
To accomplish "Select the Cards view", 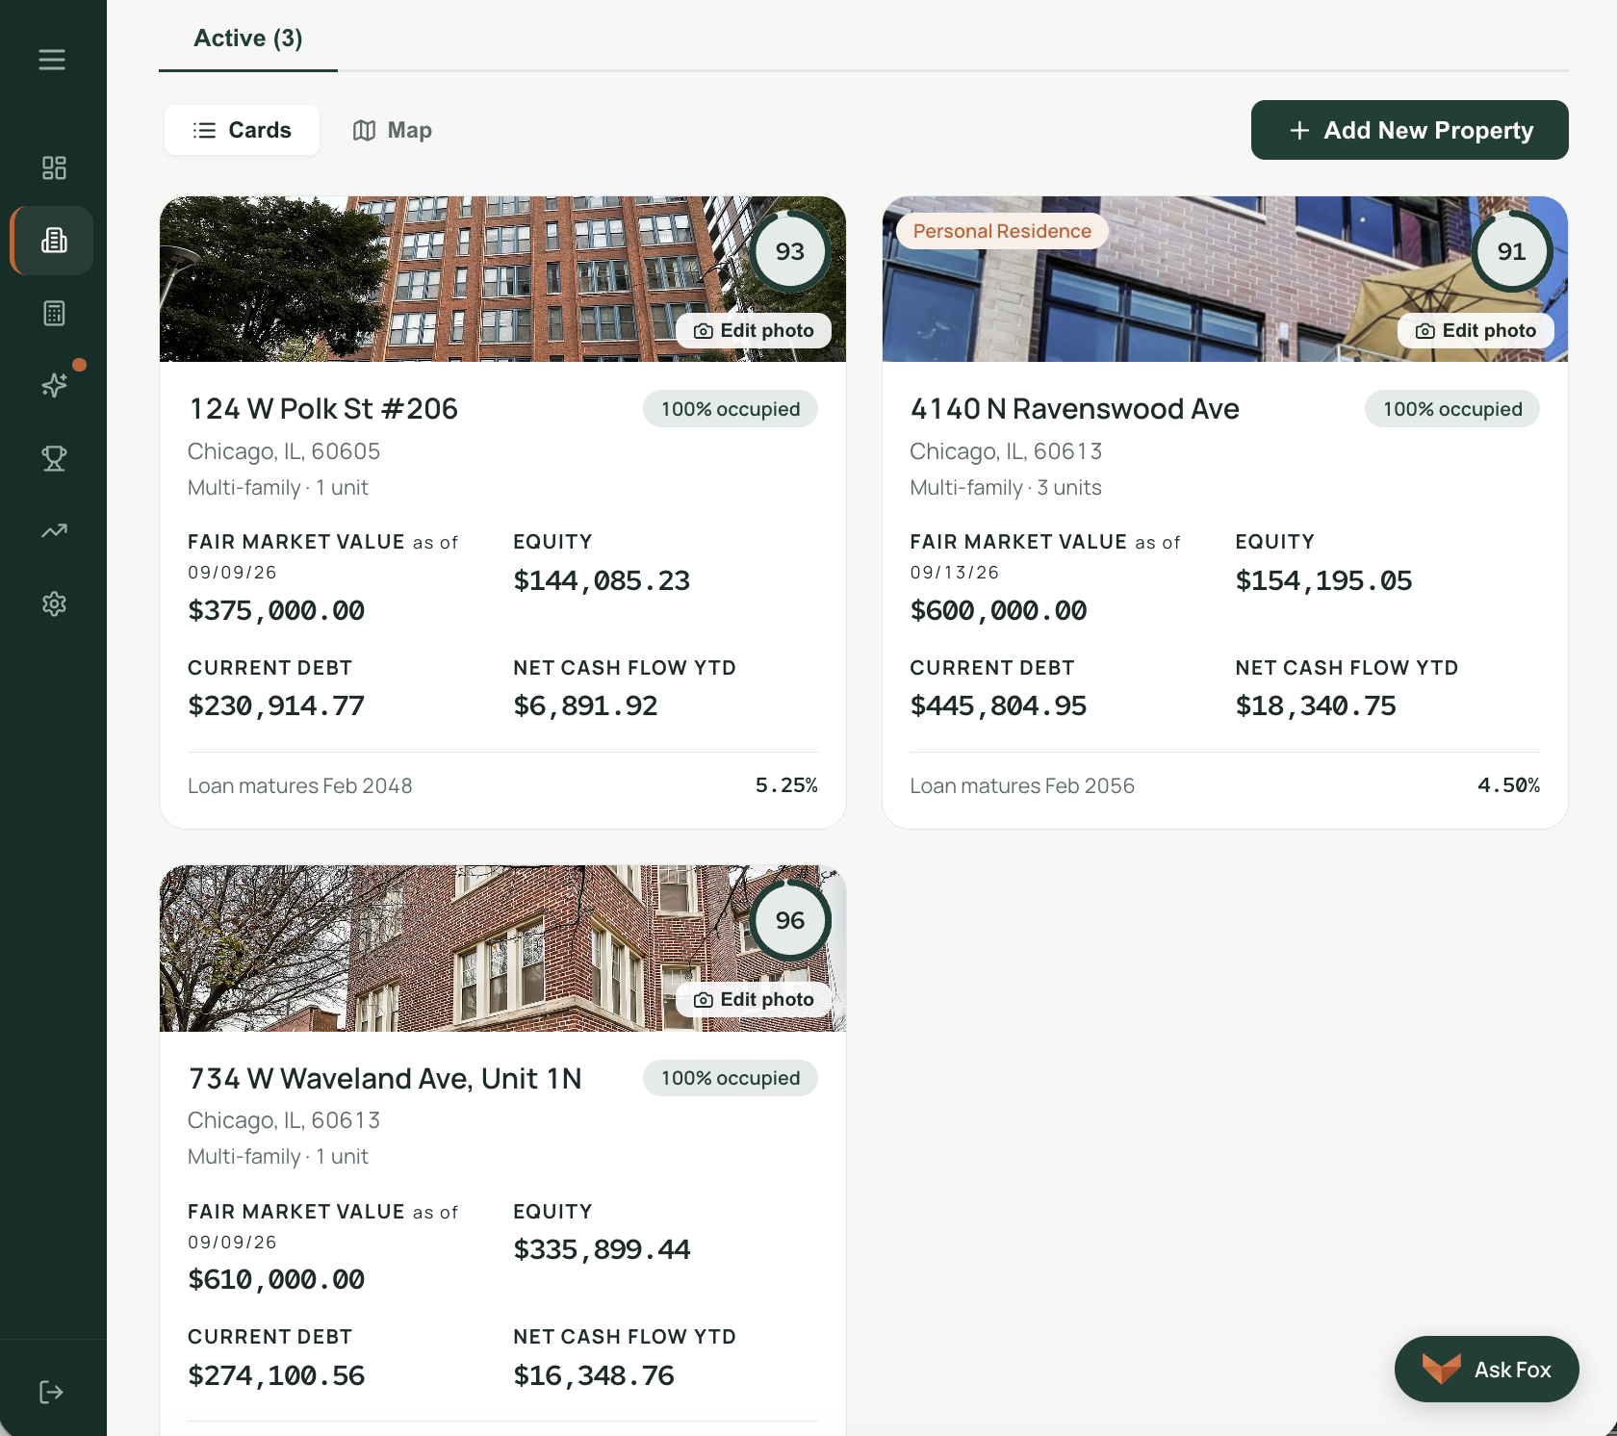I will tap(242, 130).
